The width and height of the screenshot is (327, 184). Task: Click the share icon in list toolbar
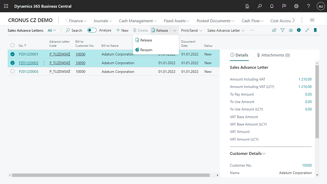[x=274, y=31]
